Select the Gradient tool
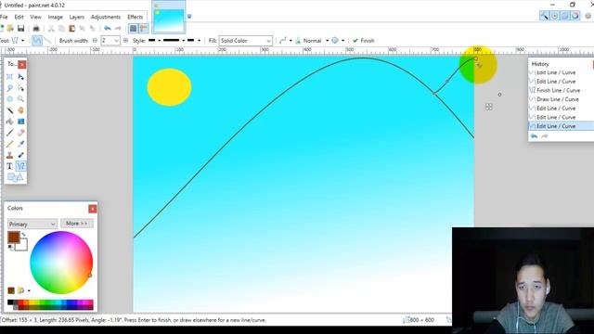This screenshot has width=594, height=334. 20,122
